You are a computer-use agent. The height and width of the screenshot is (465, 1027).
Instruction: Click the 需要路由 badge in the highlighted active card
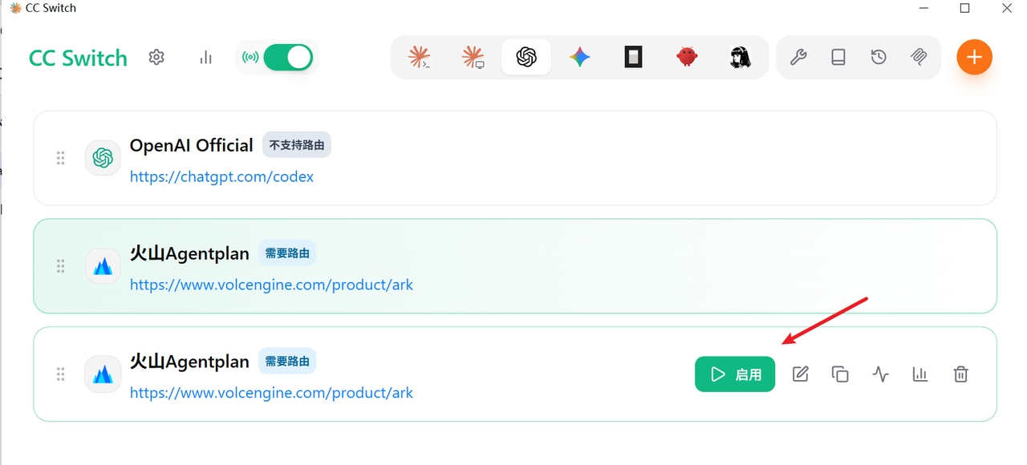pyautogui.click(x=287, y=253)
